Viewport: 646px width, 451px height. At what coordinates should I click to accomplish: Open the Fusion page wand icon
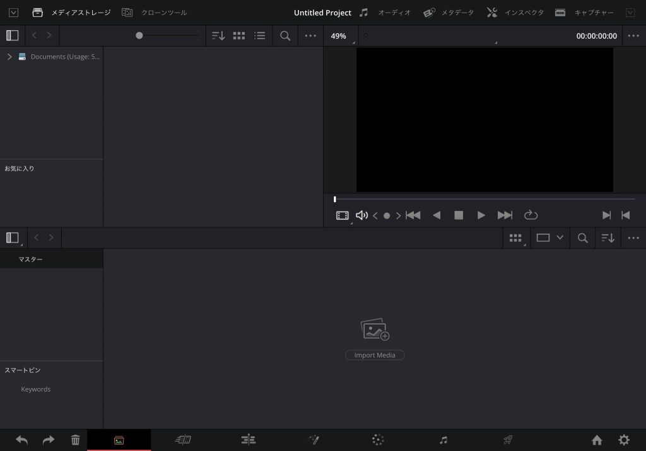314,440
